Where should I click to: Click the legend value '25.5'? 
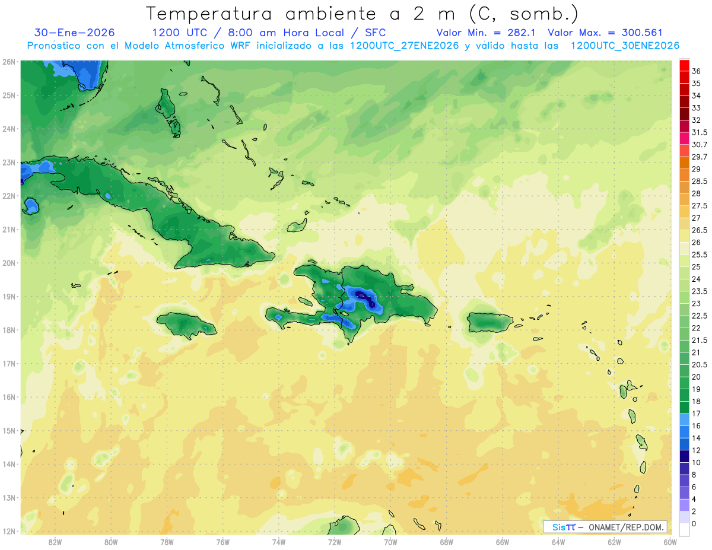coord(700,255)
